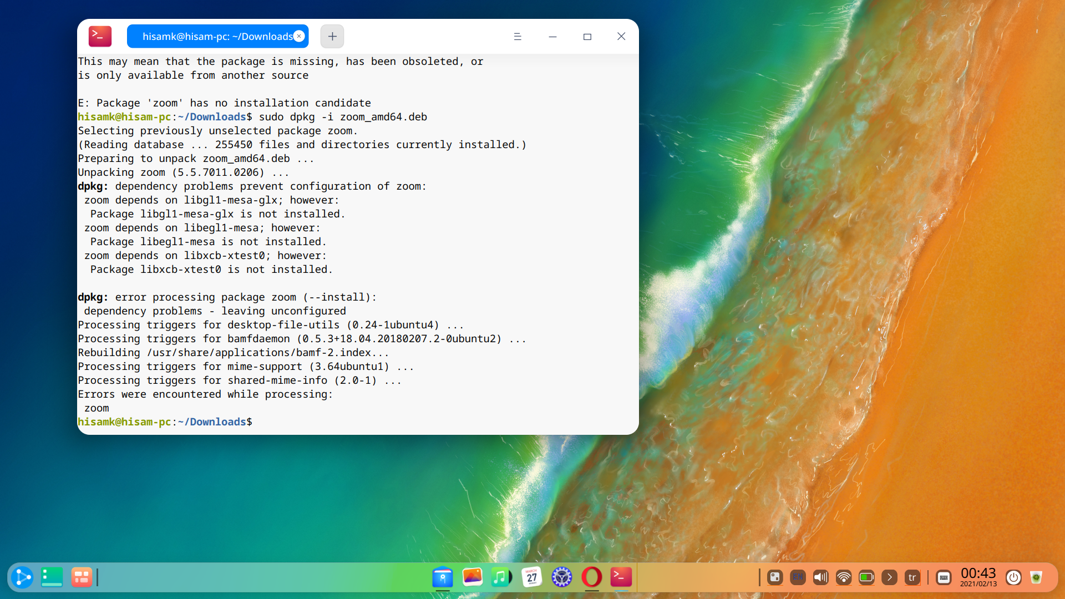Open the Calendar app showing 27
This screenshot has height=599, width=1065.
[x=531, y=577]
